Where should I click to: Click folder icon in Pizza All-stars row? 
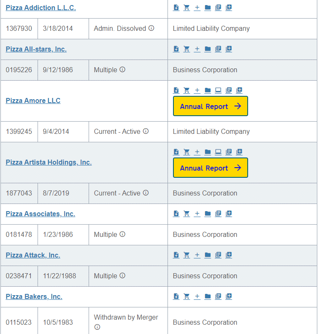208,49
